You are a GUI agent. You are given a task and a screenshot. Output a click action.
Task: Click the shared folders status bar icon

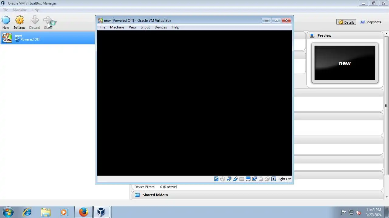[242, 179]
